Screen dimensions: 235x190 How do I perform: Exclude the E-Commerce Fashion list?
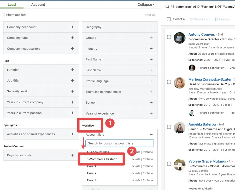click(x=148, y=159)
